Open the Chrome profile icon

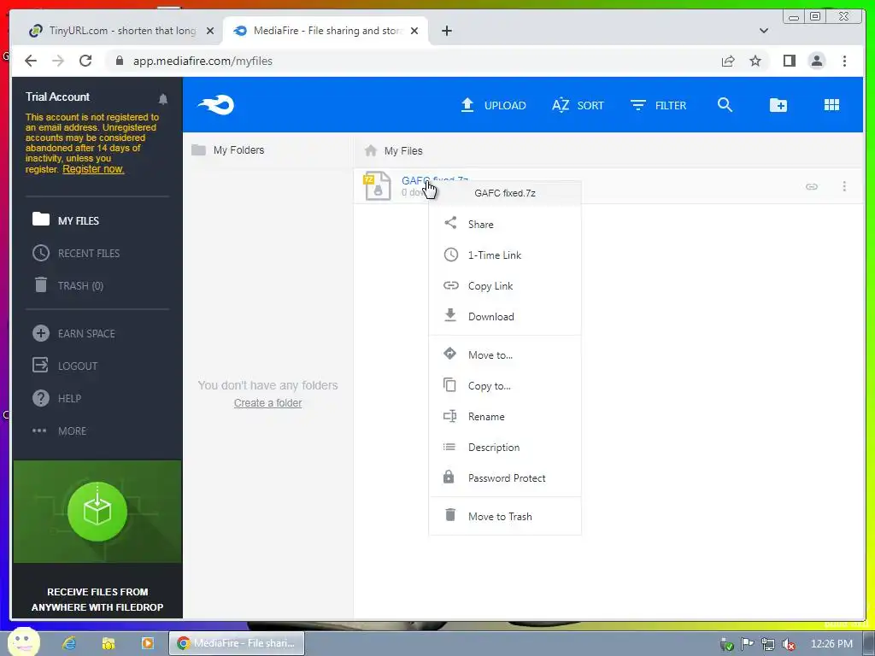(816, 61)
